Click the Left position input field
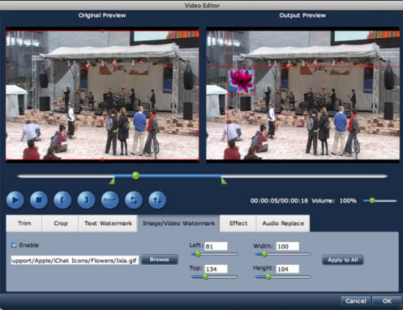The height and width of the screenshot is (310, 403). tap(216, 246)
